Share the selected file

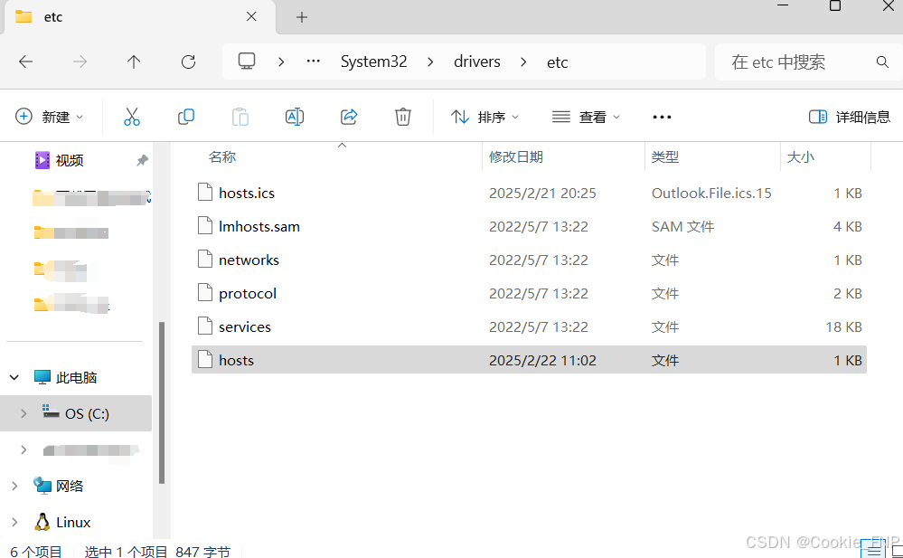[349, 116]
